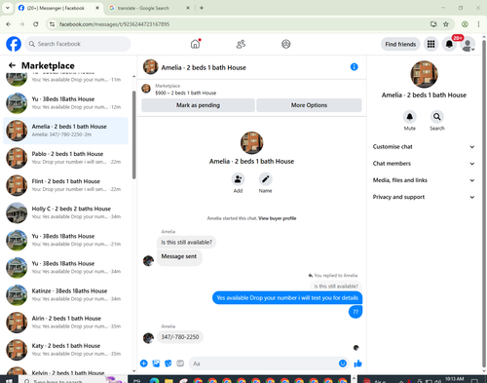Open the Windows Start button
The height and width of the screenshot is (383, 487).
[9, 380]
